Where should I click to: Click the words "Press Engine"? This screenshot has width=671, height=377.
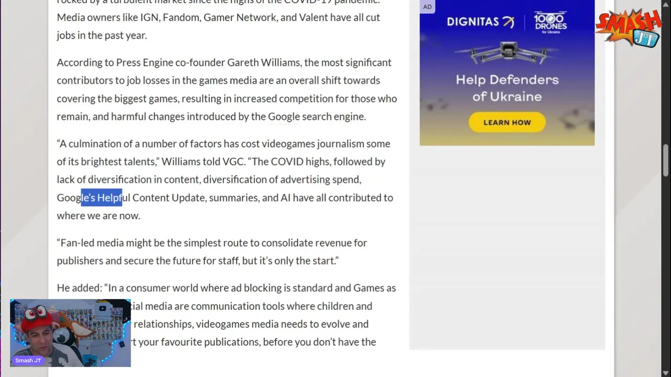coord(145,62)
